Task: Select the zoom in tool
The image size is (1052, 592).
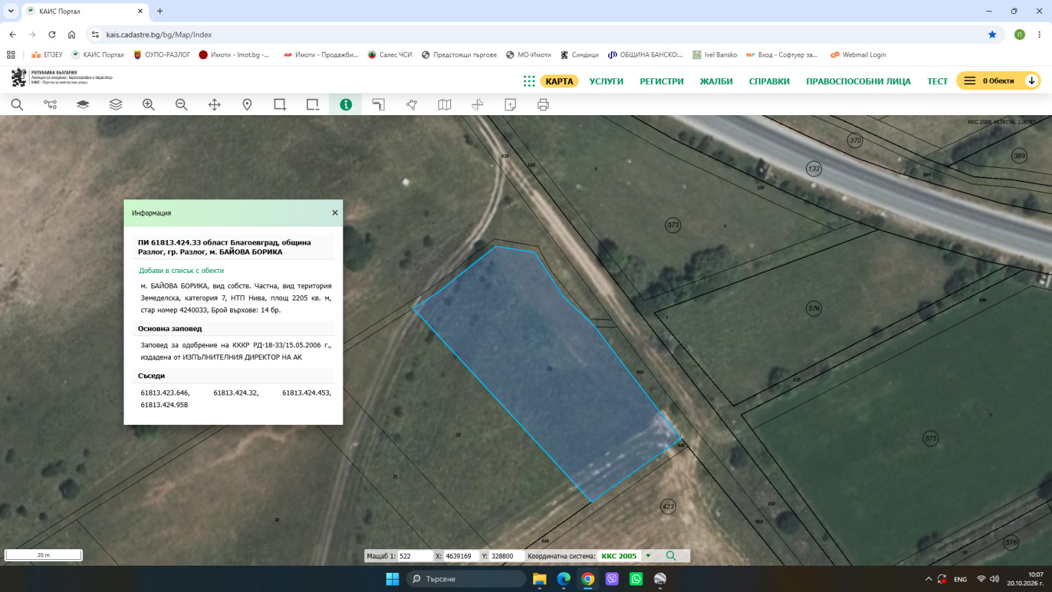Action: 149,105
